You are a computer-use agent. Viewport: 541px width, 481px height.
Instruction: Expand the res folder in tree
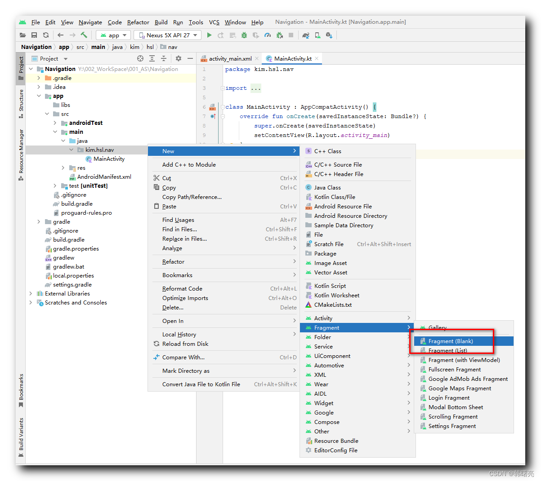(63, 168)
